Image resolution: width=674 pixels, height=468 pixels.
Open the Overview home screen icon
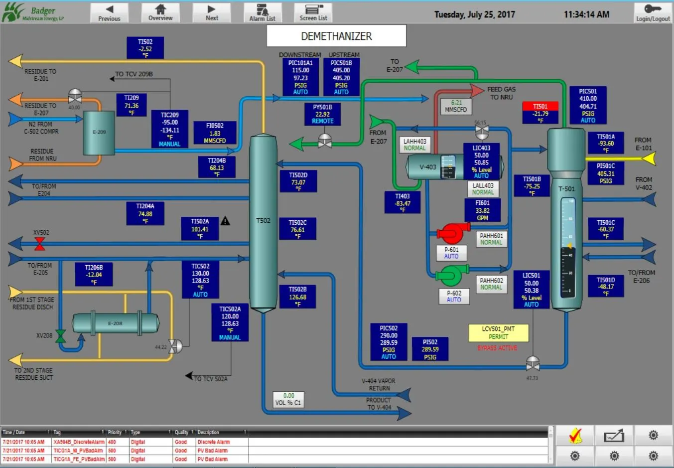tap(160, 12)
